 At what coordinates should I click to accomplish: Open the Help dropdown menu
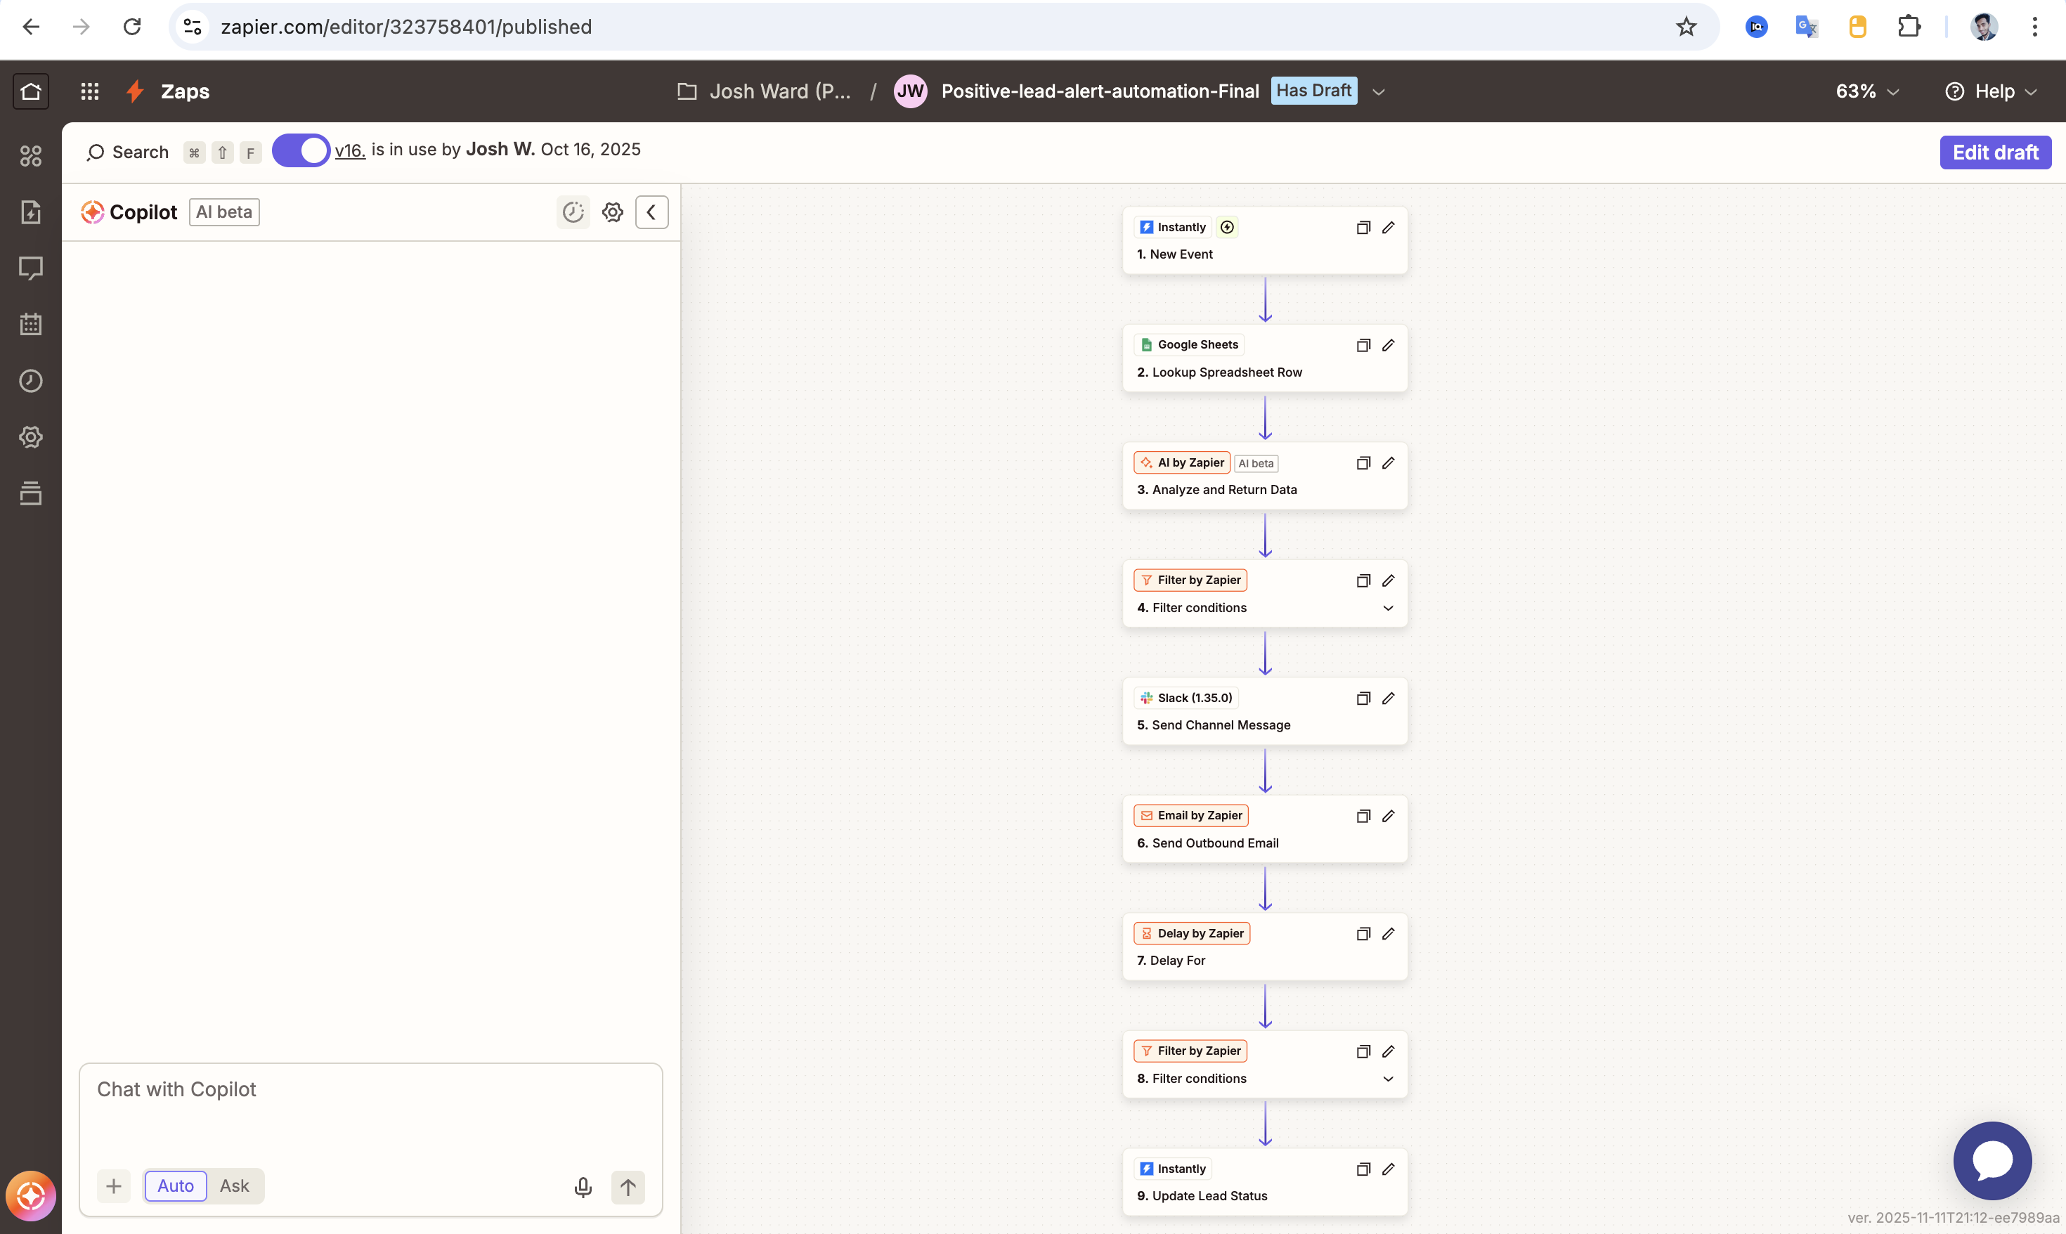click(1992, 91)
